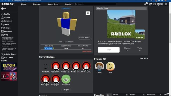Click the Official Store cart icon
The height and width of the screenshot is (96, 171).
coord(2,54)
